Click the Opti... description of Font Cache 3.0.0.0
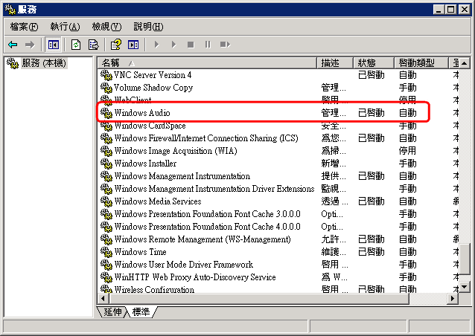 coord(332,214)
